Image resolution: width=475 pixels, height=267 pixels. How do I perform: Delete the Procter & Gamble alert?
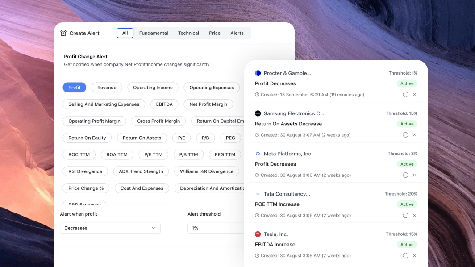click(414, 95)
